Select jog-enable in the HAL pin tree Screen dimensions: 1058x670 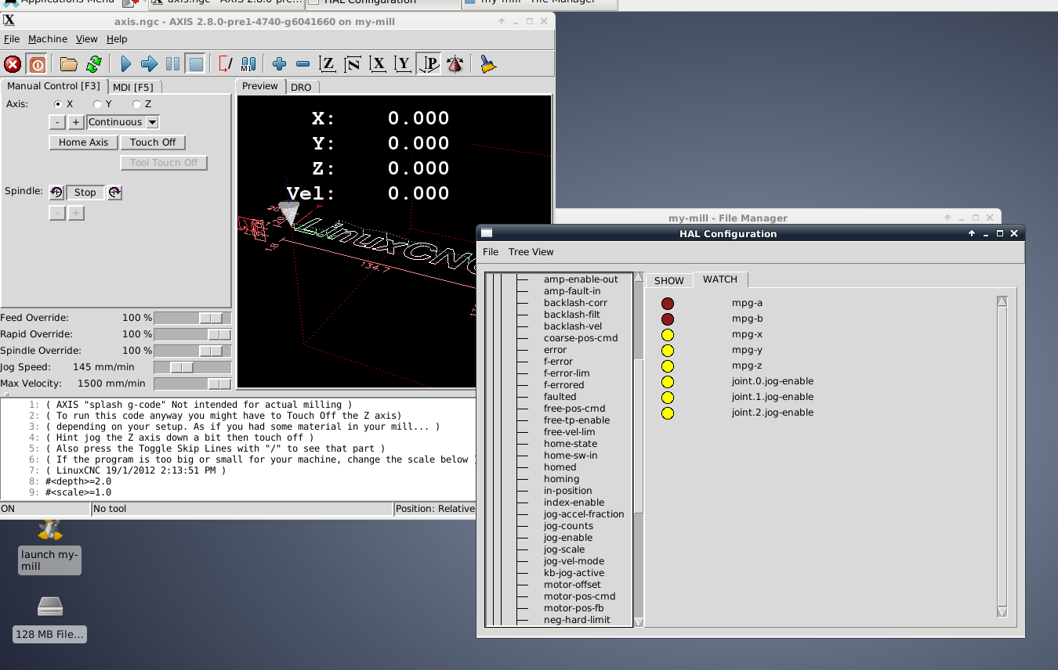click(567, 538)
